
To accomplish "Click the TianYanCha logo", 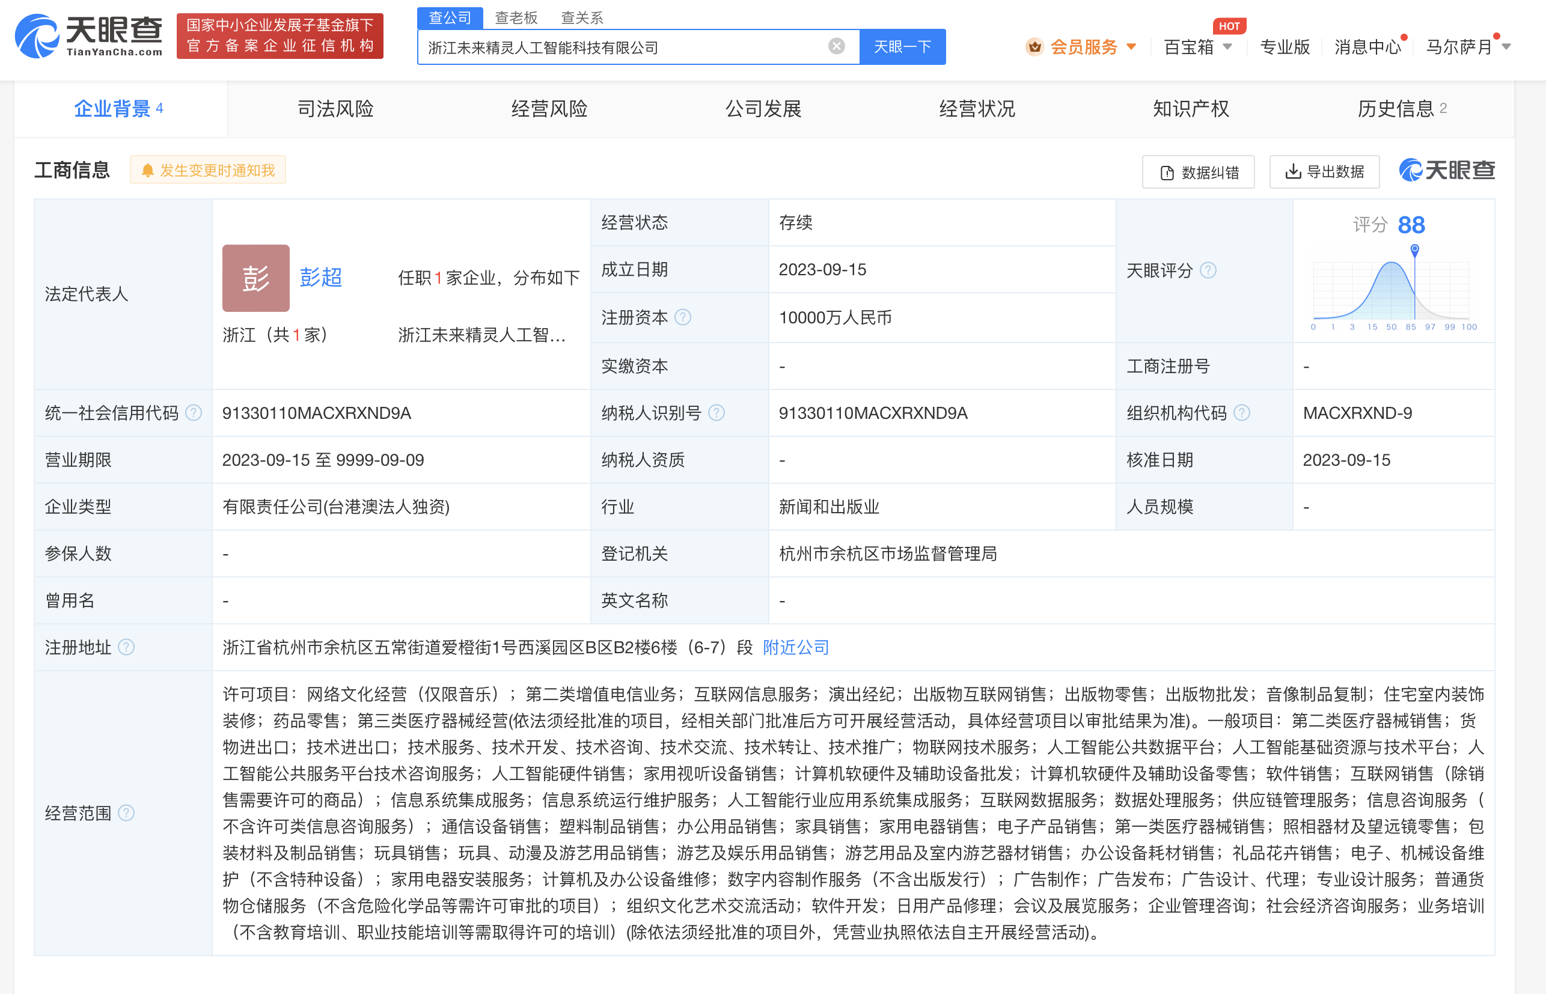I will [x=88, y=36].
